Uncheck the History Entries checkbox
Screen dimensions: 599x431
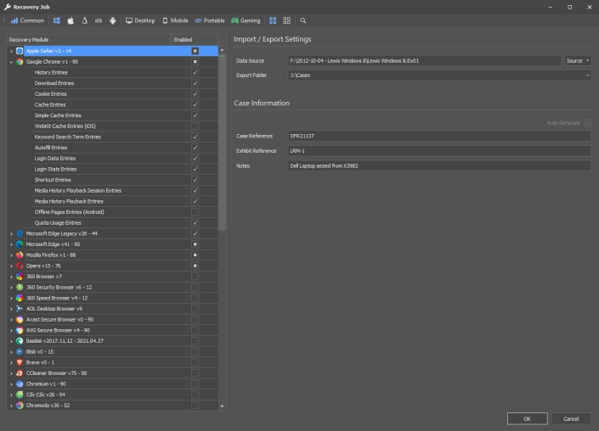195,72
